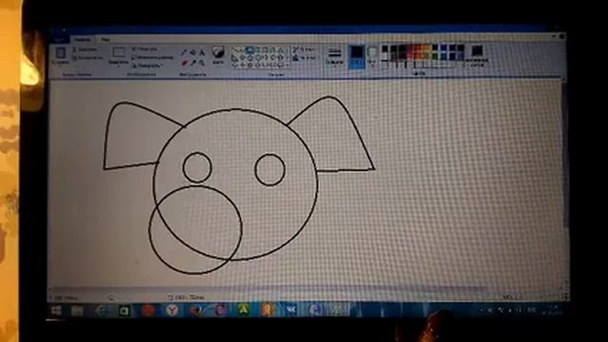Choose the highlighted Oval shape in gallery
The image size is (608, 342).
(251, 50)
